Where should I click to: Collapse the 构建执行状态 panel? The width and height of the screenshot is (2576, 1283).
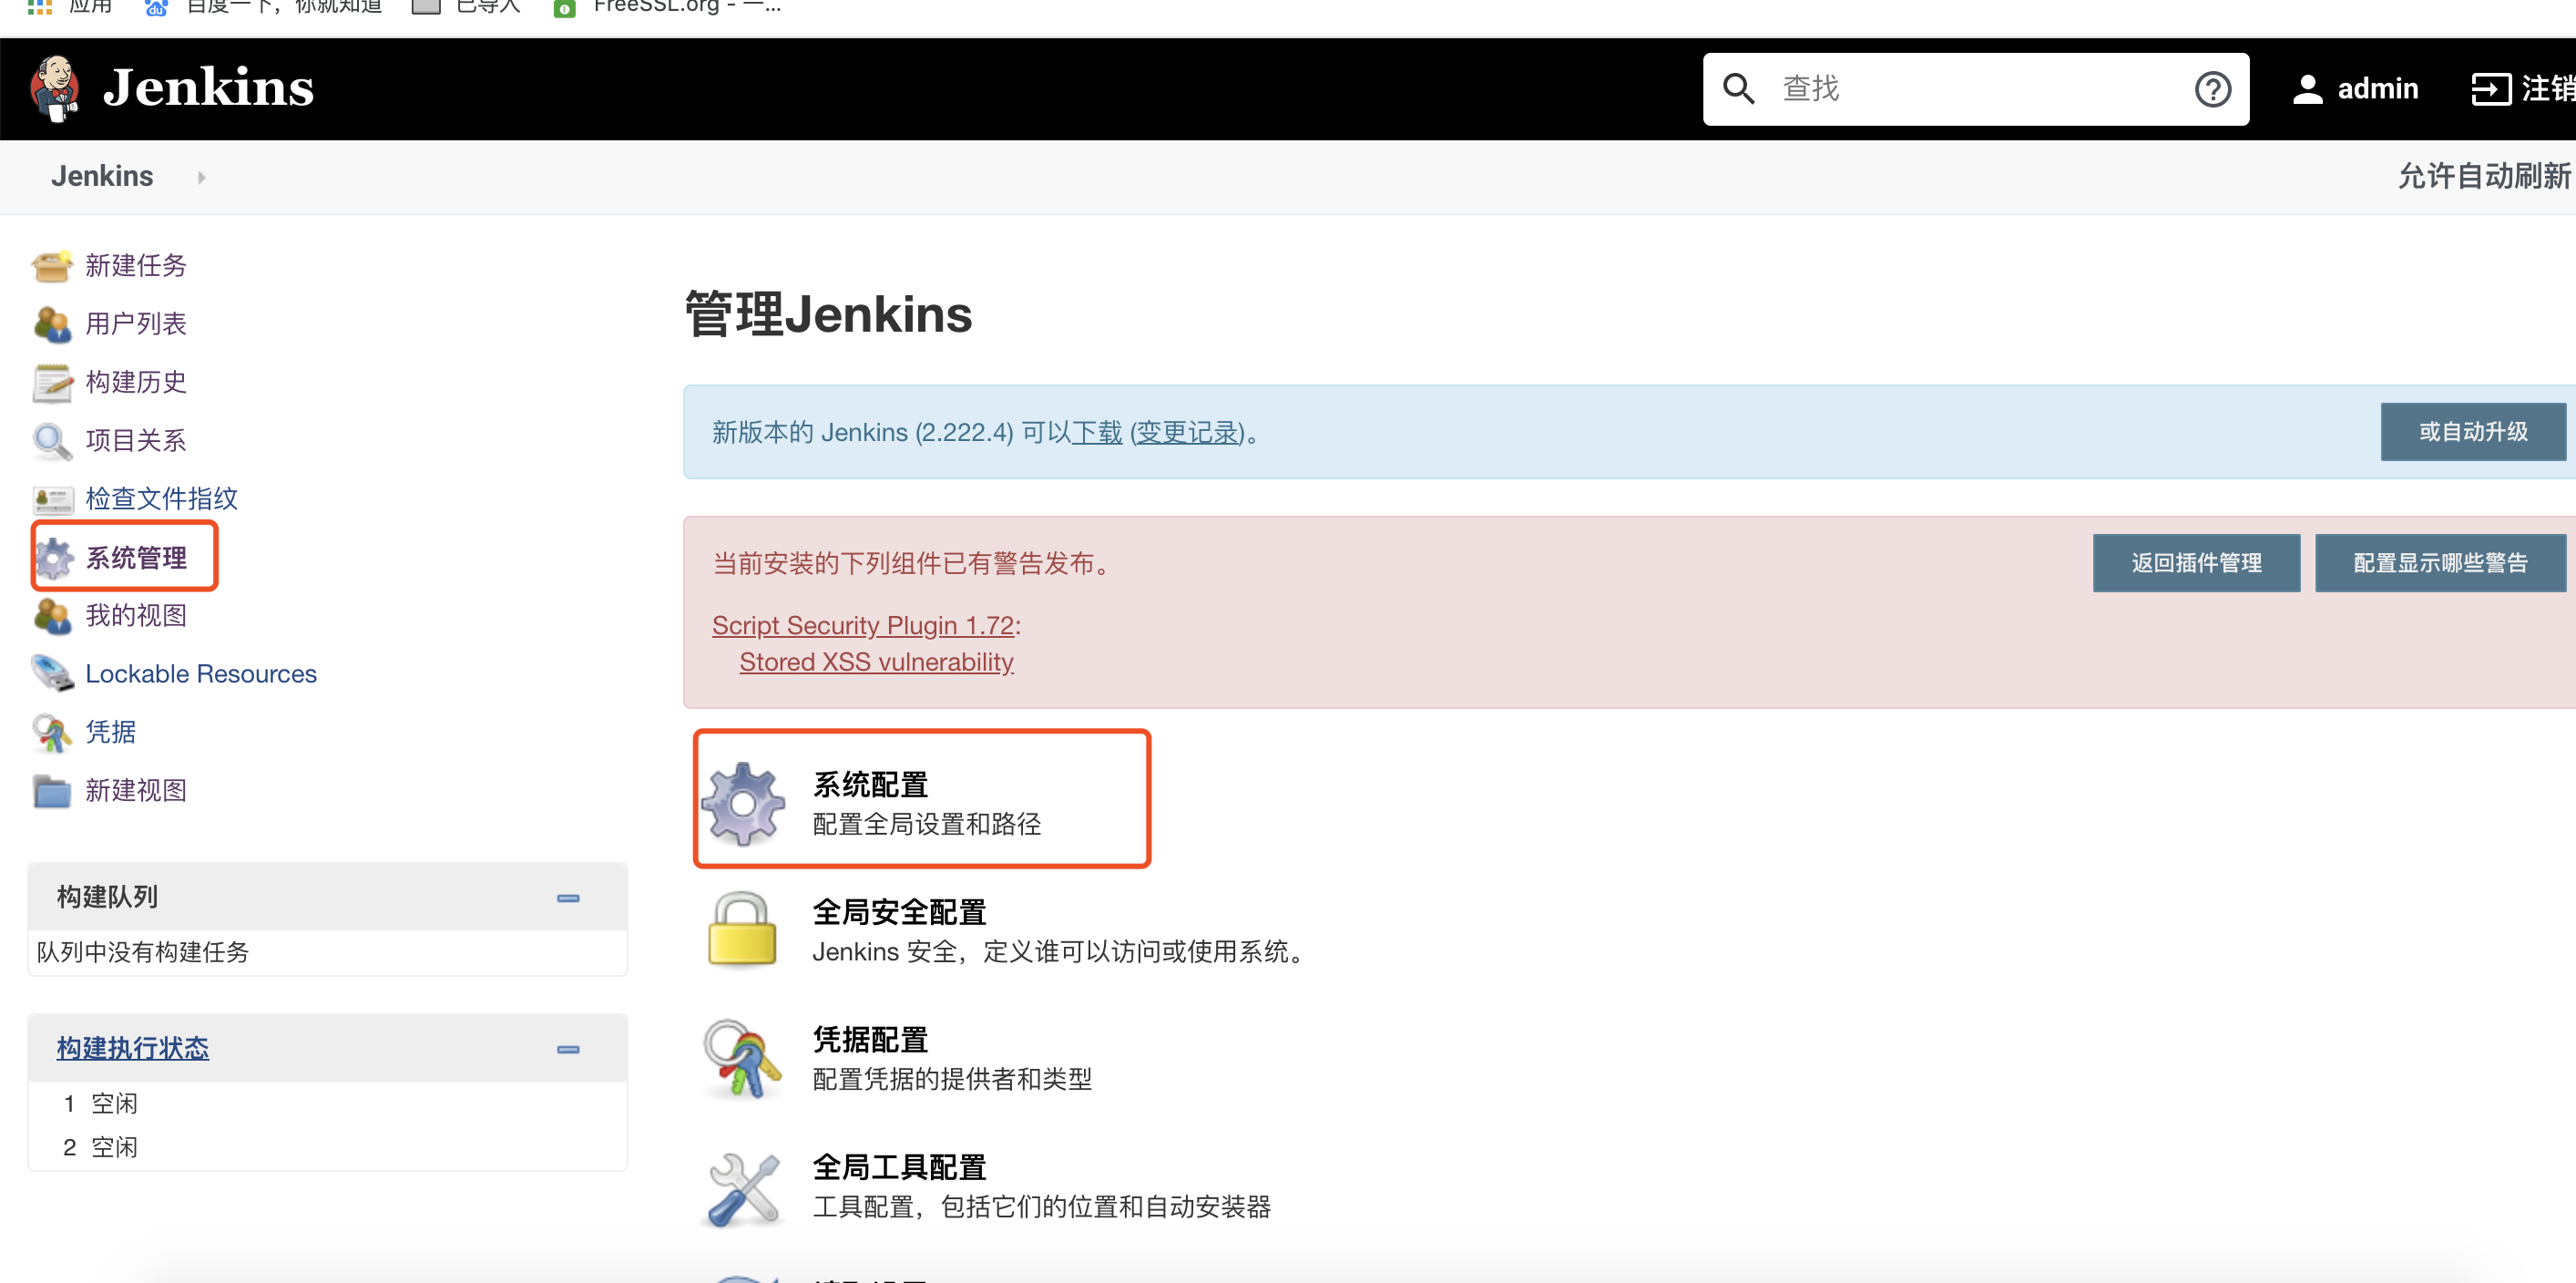coord(568,1048)
